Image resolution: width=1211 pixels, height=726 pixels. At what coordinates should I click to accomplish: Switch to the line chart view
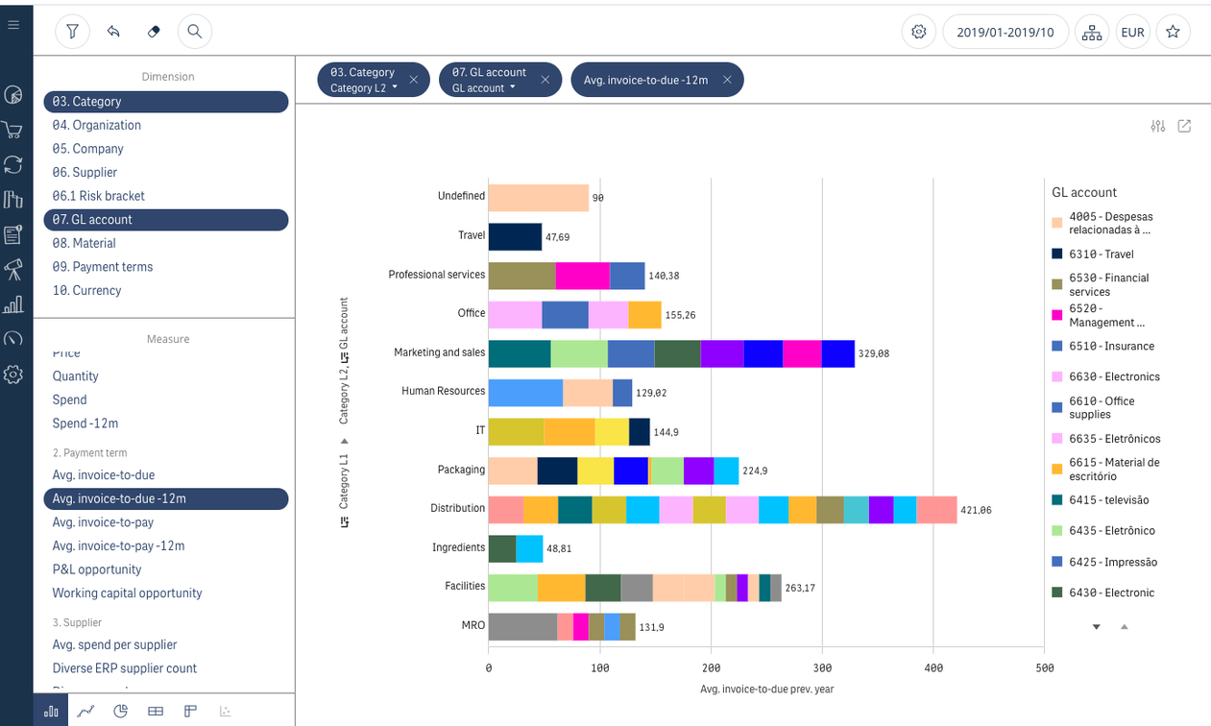click(x=85, y=712)
